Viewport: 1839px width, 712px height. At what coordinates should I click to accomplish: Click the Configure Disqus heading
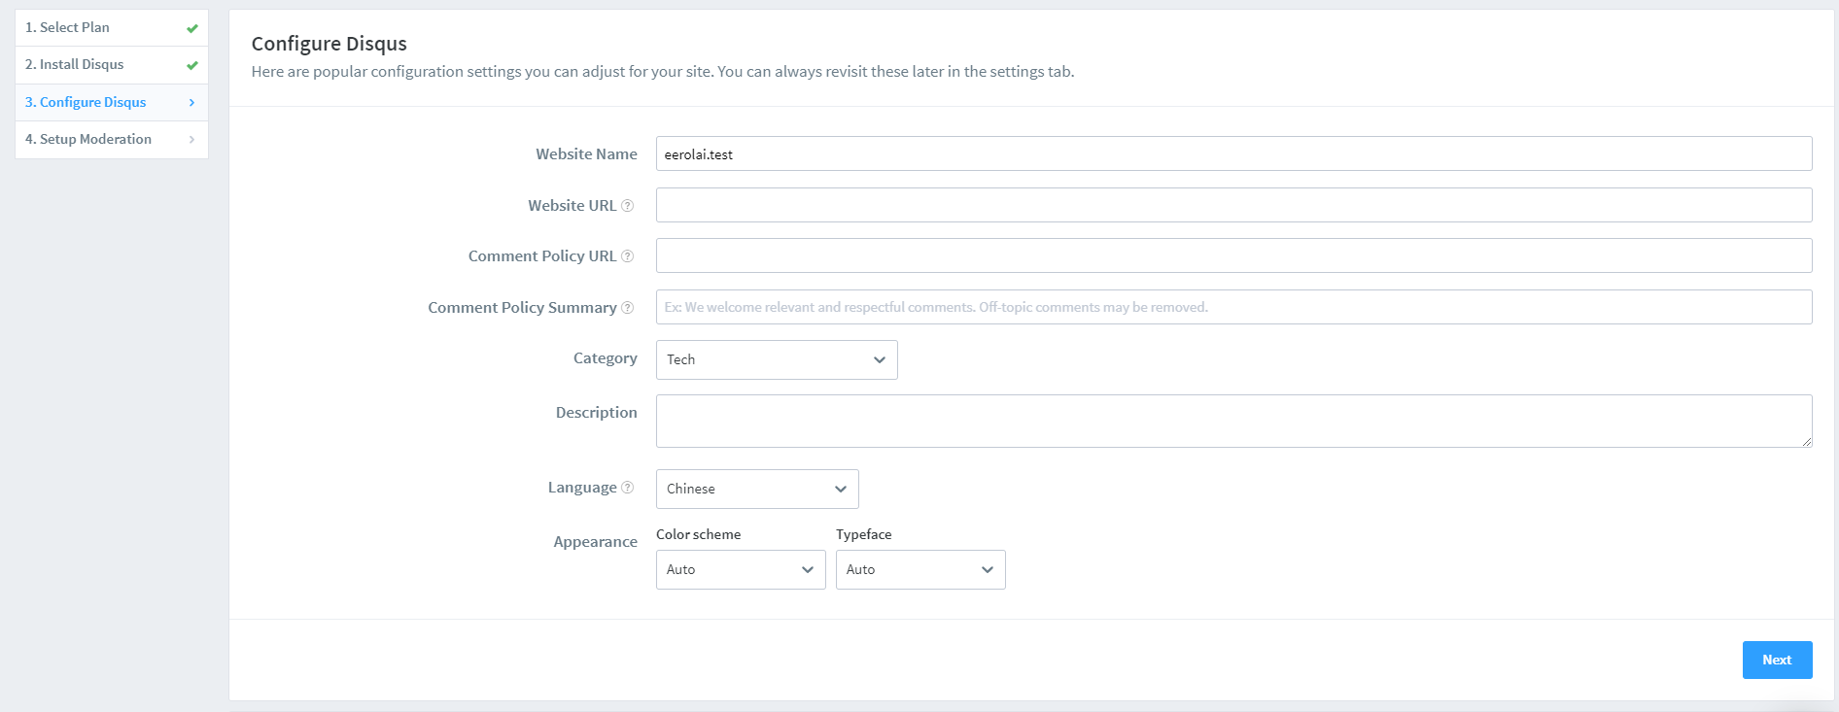point(329,44)
